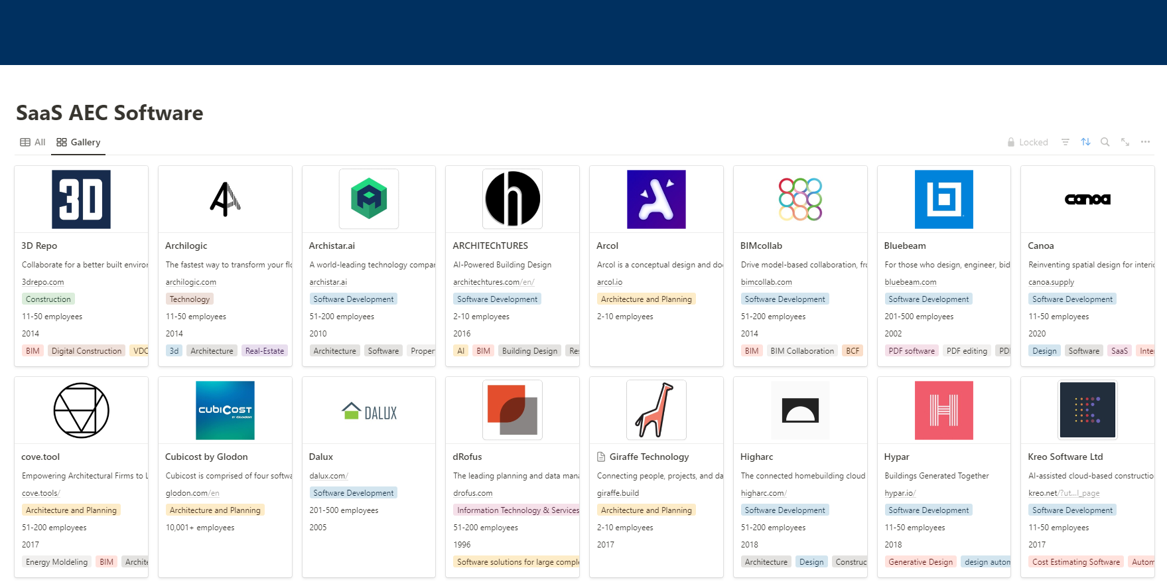
Task: Click Information Technology & Services tag on dRofus
Action: coord(516,510)
